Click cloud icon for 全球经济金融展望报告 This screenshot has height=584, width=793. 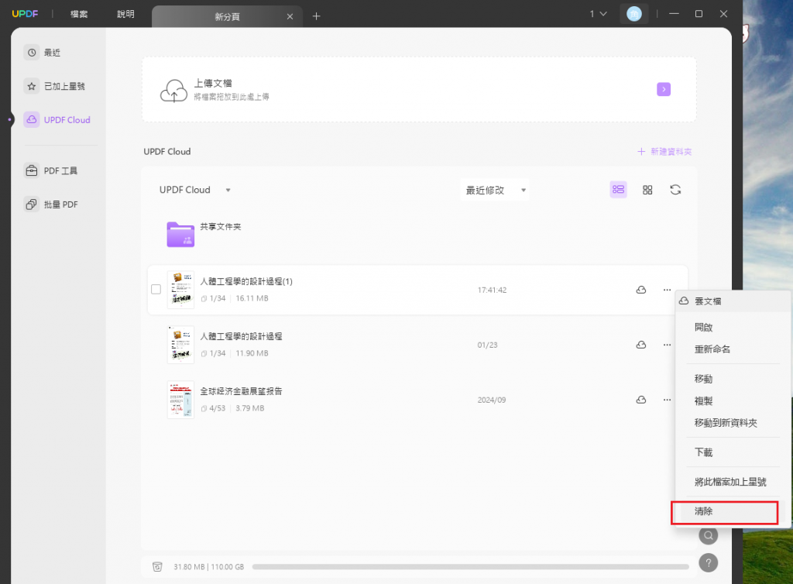coord(640,400)
